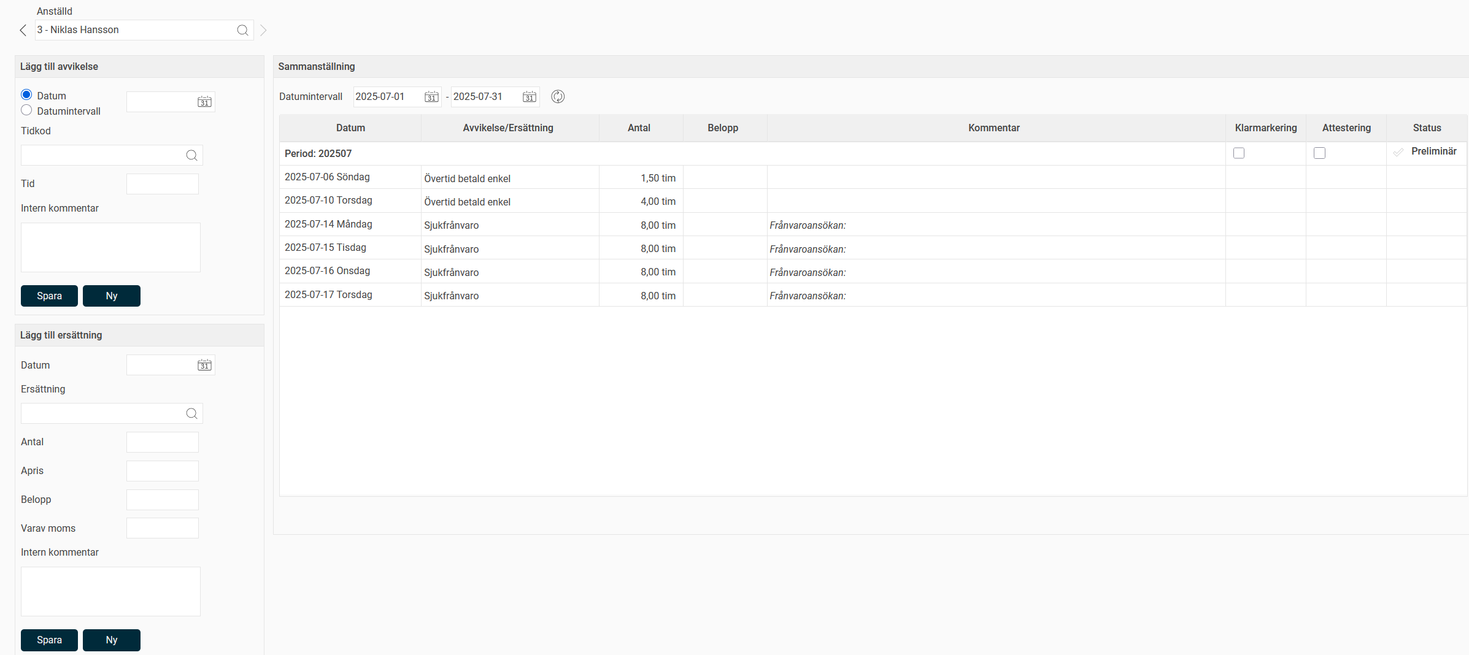Check Klarmarkering box for period 202507
The image size is (1469, 655).
[x=1239, y=153]
